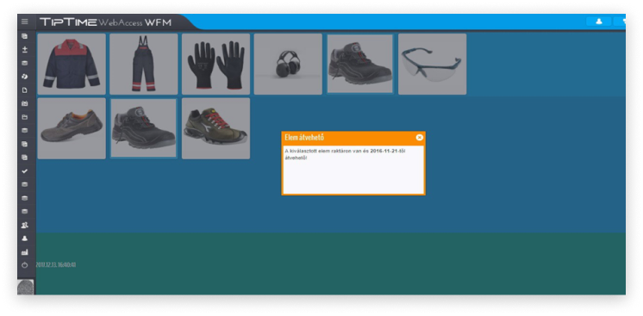Open the bar chart statistics icon
This screenshot has width=643, height=316.
25,252
